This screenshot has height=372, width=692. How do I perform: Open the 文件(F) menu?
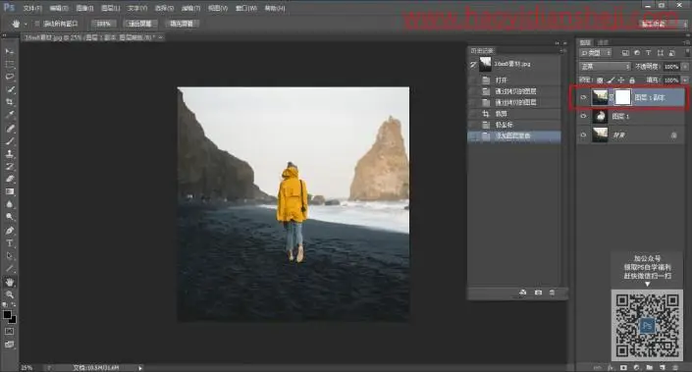tap(31, 8)
